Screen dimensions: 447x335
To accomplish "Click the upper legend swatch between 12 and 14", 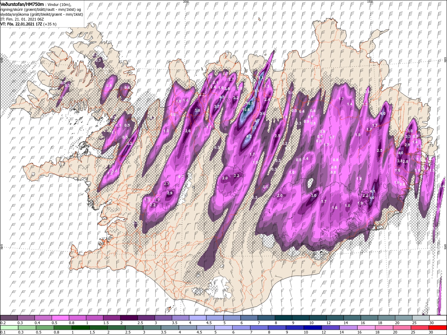I will [x=335, y=318].
